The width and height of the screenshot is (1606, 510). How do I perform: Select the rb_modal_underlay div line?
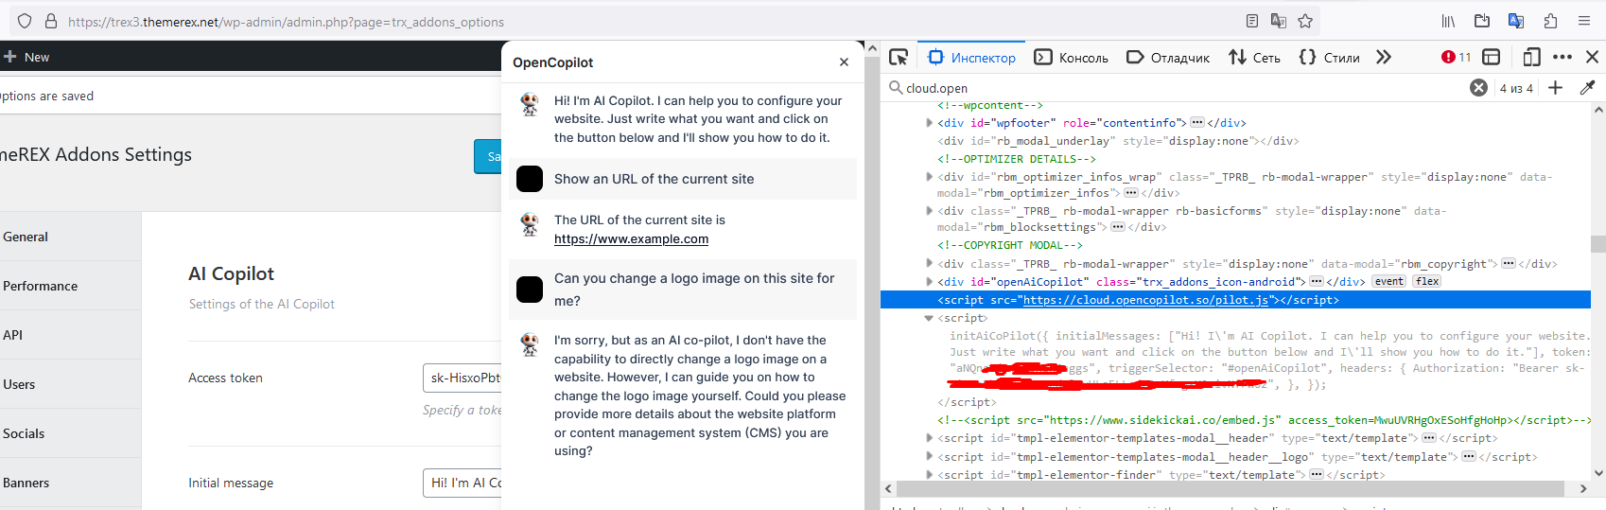pyautogui.click(x=1118, y=140)
